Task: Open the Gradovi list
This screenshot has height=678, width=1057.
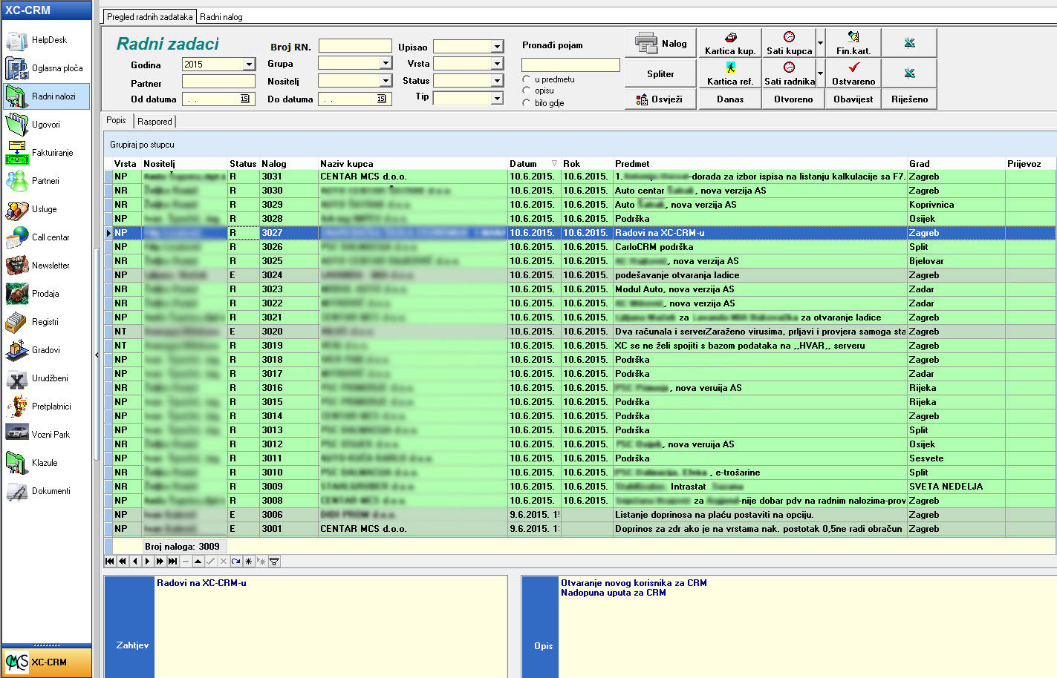Action: click(46, 350)
